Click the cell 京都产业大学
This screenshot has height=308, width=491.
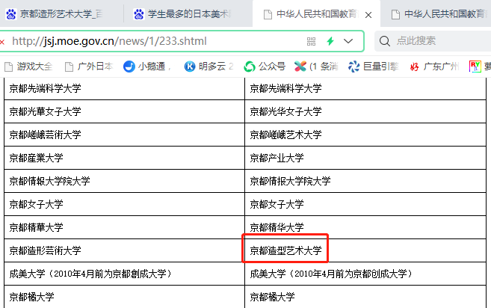[365, 158]
